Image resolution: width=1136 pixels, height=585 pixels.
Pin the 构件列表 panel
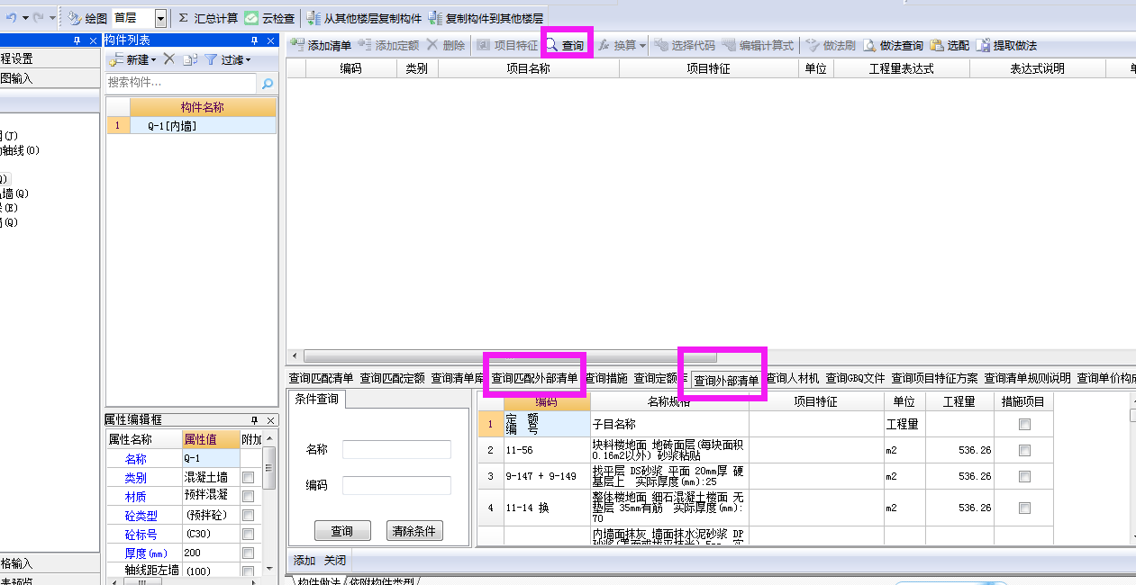point(255,40)
